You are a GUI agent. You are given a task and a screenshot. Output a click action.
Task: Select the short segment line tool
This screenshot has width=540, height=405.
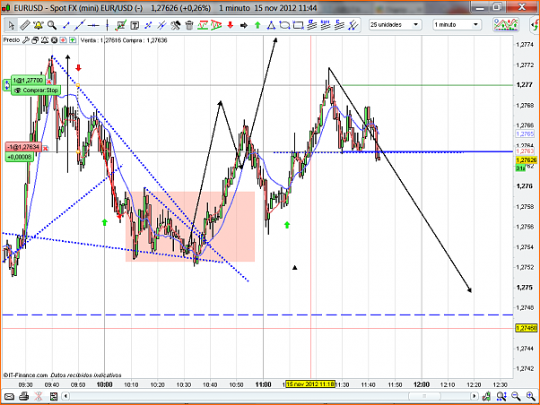[x=66, y=25]
